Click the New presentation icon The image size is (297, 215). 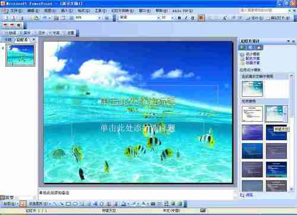pyautogui.click(x=7, y=18)
